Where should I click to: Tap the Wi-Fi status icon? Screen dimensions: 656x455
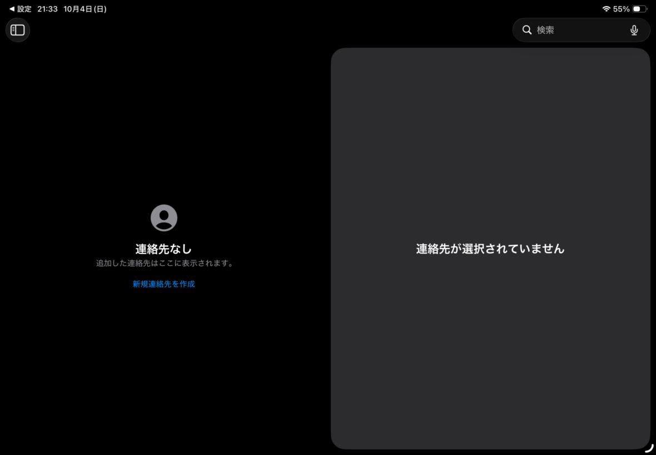point(606,9)
